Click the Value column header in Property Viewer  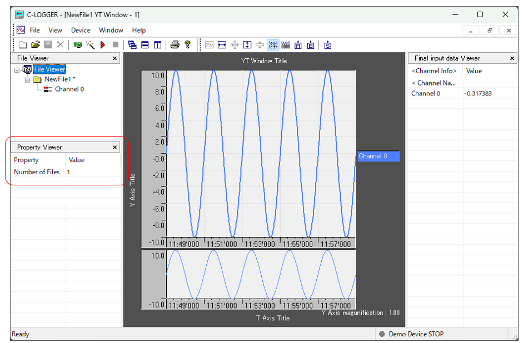pos(77,160)
